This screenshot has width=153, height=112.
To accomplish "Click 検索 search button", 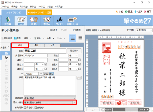I will pyautogui.click(x=49, y=38).
